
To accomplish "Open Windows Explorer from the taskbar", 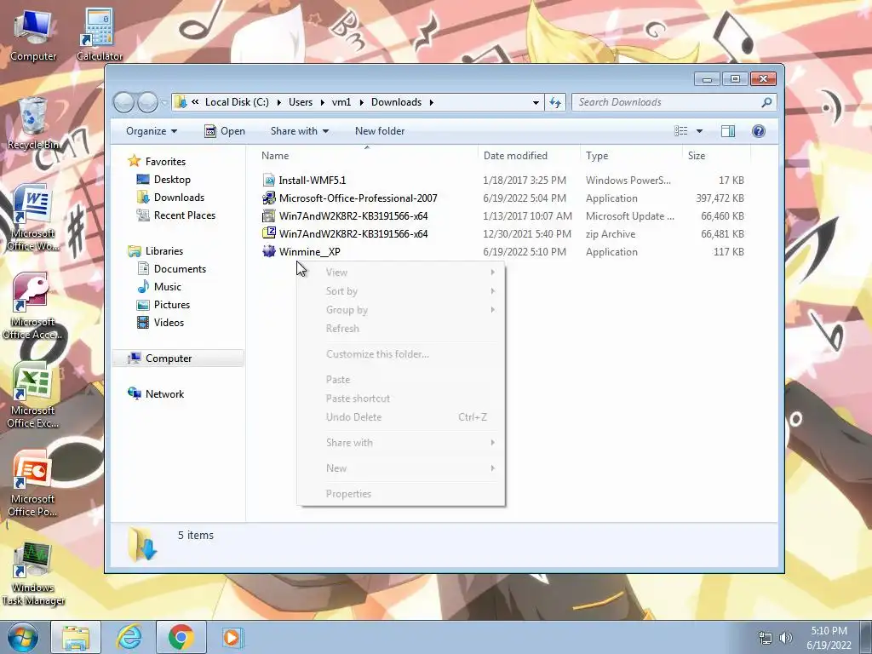I will (76, 637).
